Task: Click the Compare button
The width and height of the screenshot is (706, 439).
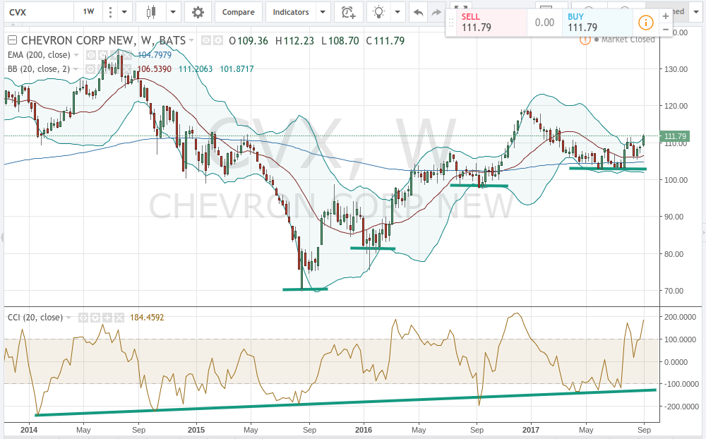Action: click(238, 12)
